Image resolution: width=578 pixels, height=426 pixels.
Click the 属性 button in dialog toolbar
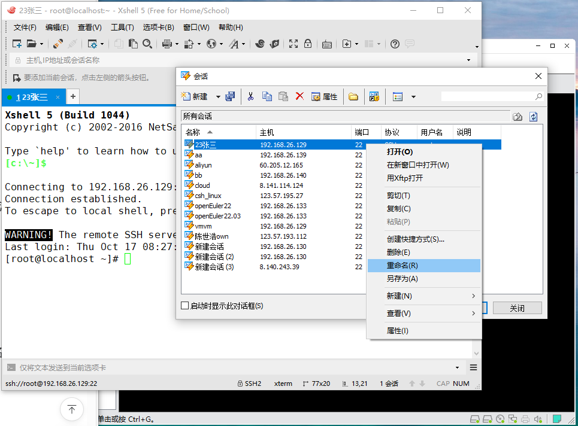pyautogui.click(x=325, y=96)
